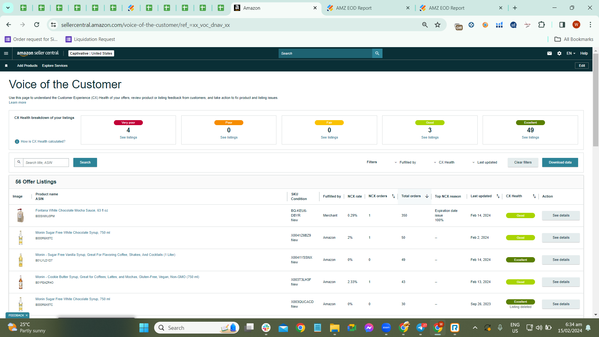Open Add Products menu item
This screenshot has height=337, width=599.
click(27, 66)
